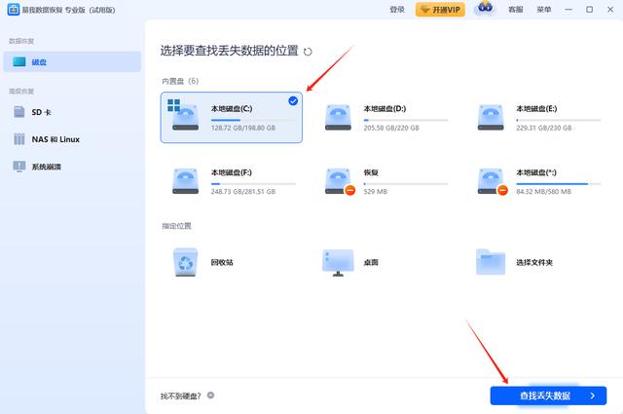Select the 本地磁盘(D:) drive icon

tap(338, 117)
